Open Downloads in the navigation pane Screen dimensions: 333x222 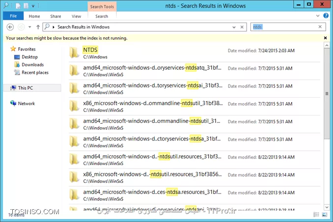point(32,64)
